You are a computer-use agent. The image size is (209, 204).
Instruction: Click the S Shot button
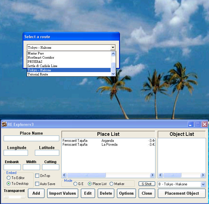click(x=147, y=184)
